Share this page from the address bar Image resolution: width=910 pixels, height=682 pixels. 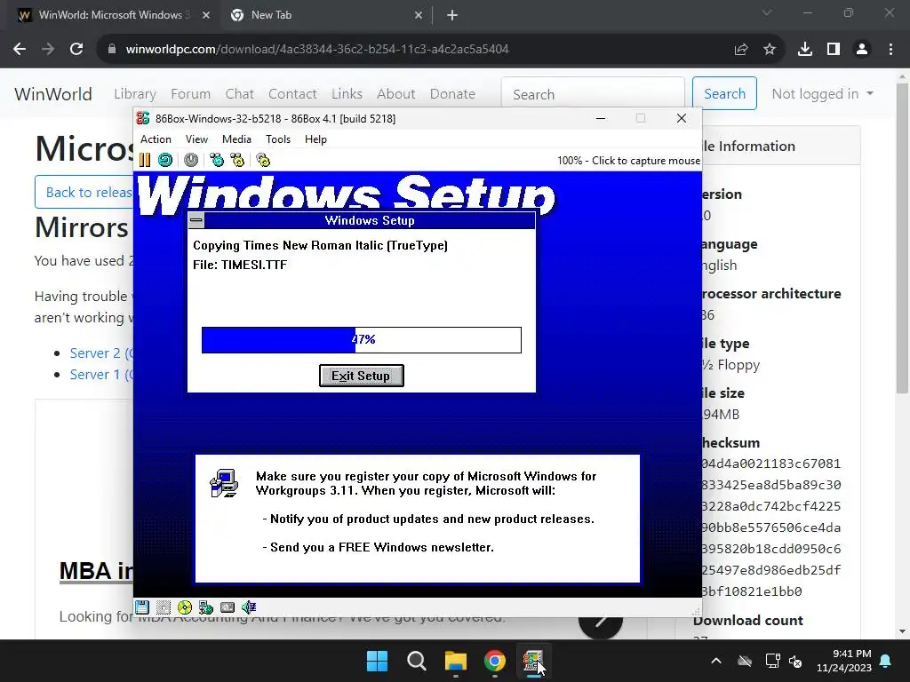coord(741,50)
